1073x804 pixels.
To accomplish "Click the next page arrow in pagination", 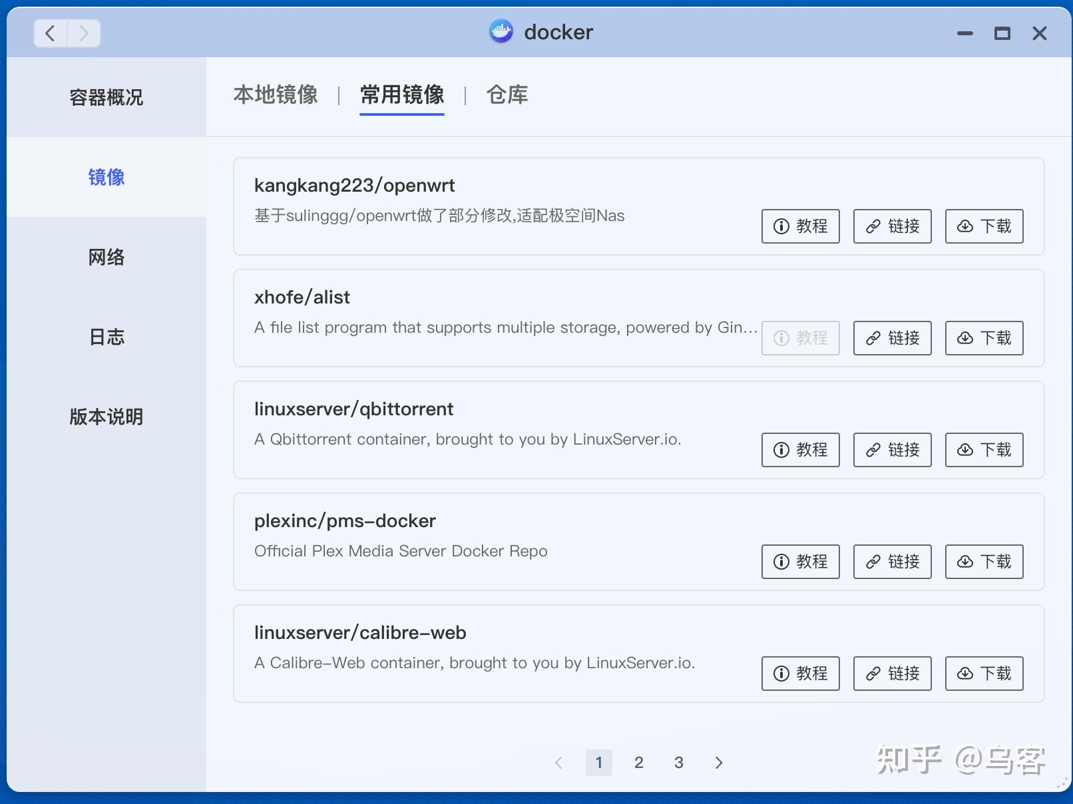I will pyautogui.click(x=719, y=763).
